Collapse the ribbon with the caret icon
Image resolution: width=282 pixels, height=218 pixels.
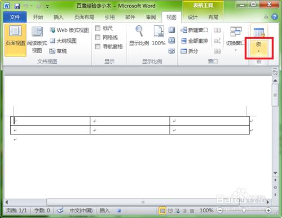pyautogui.click(x=266, y=17)
